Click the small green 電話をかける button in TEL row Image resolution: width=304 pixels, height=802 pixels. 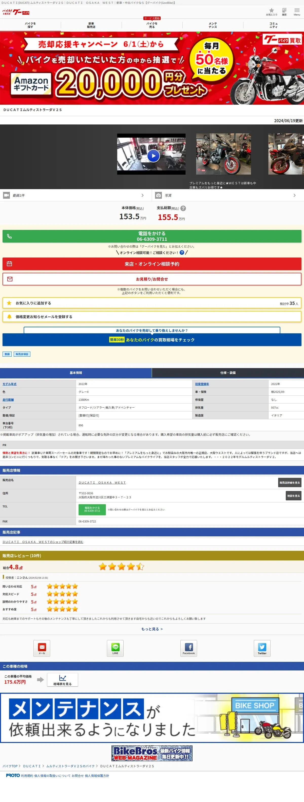point(92,509)
